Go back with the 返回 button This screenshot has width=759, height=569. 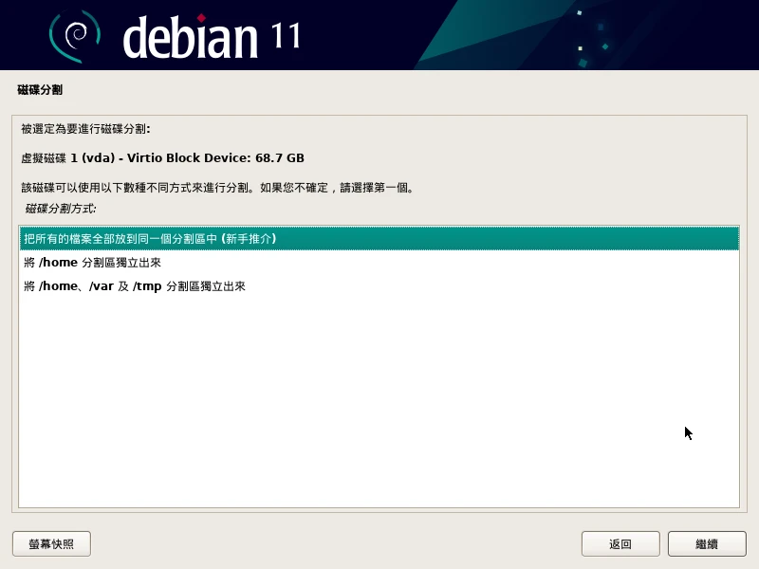click(x=620, y=544)
